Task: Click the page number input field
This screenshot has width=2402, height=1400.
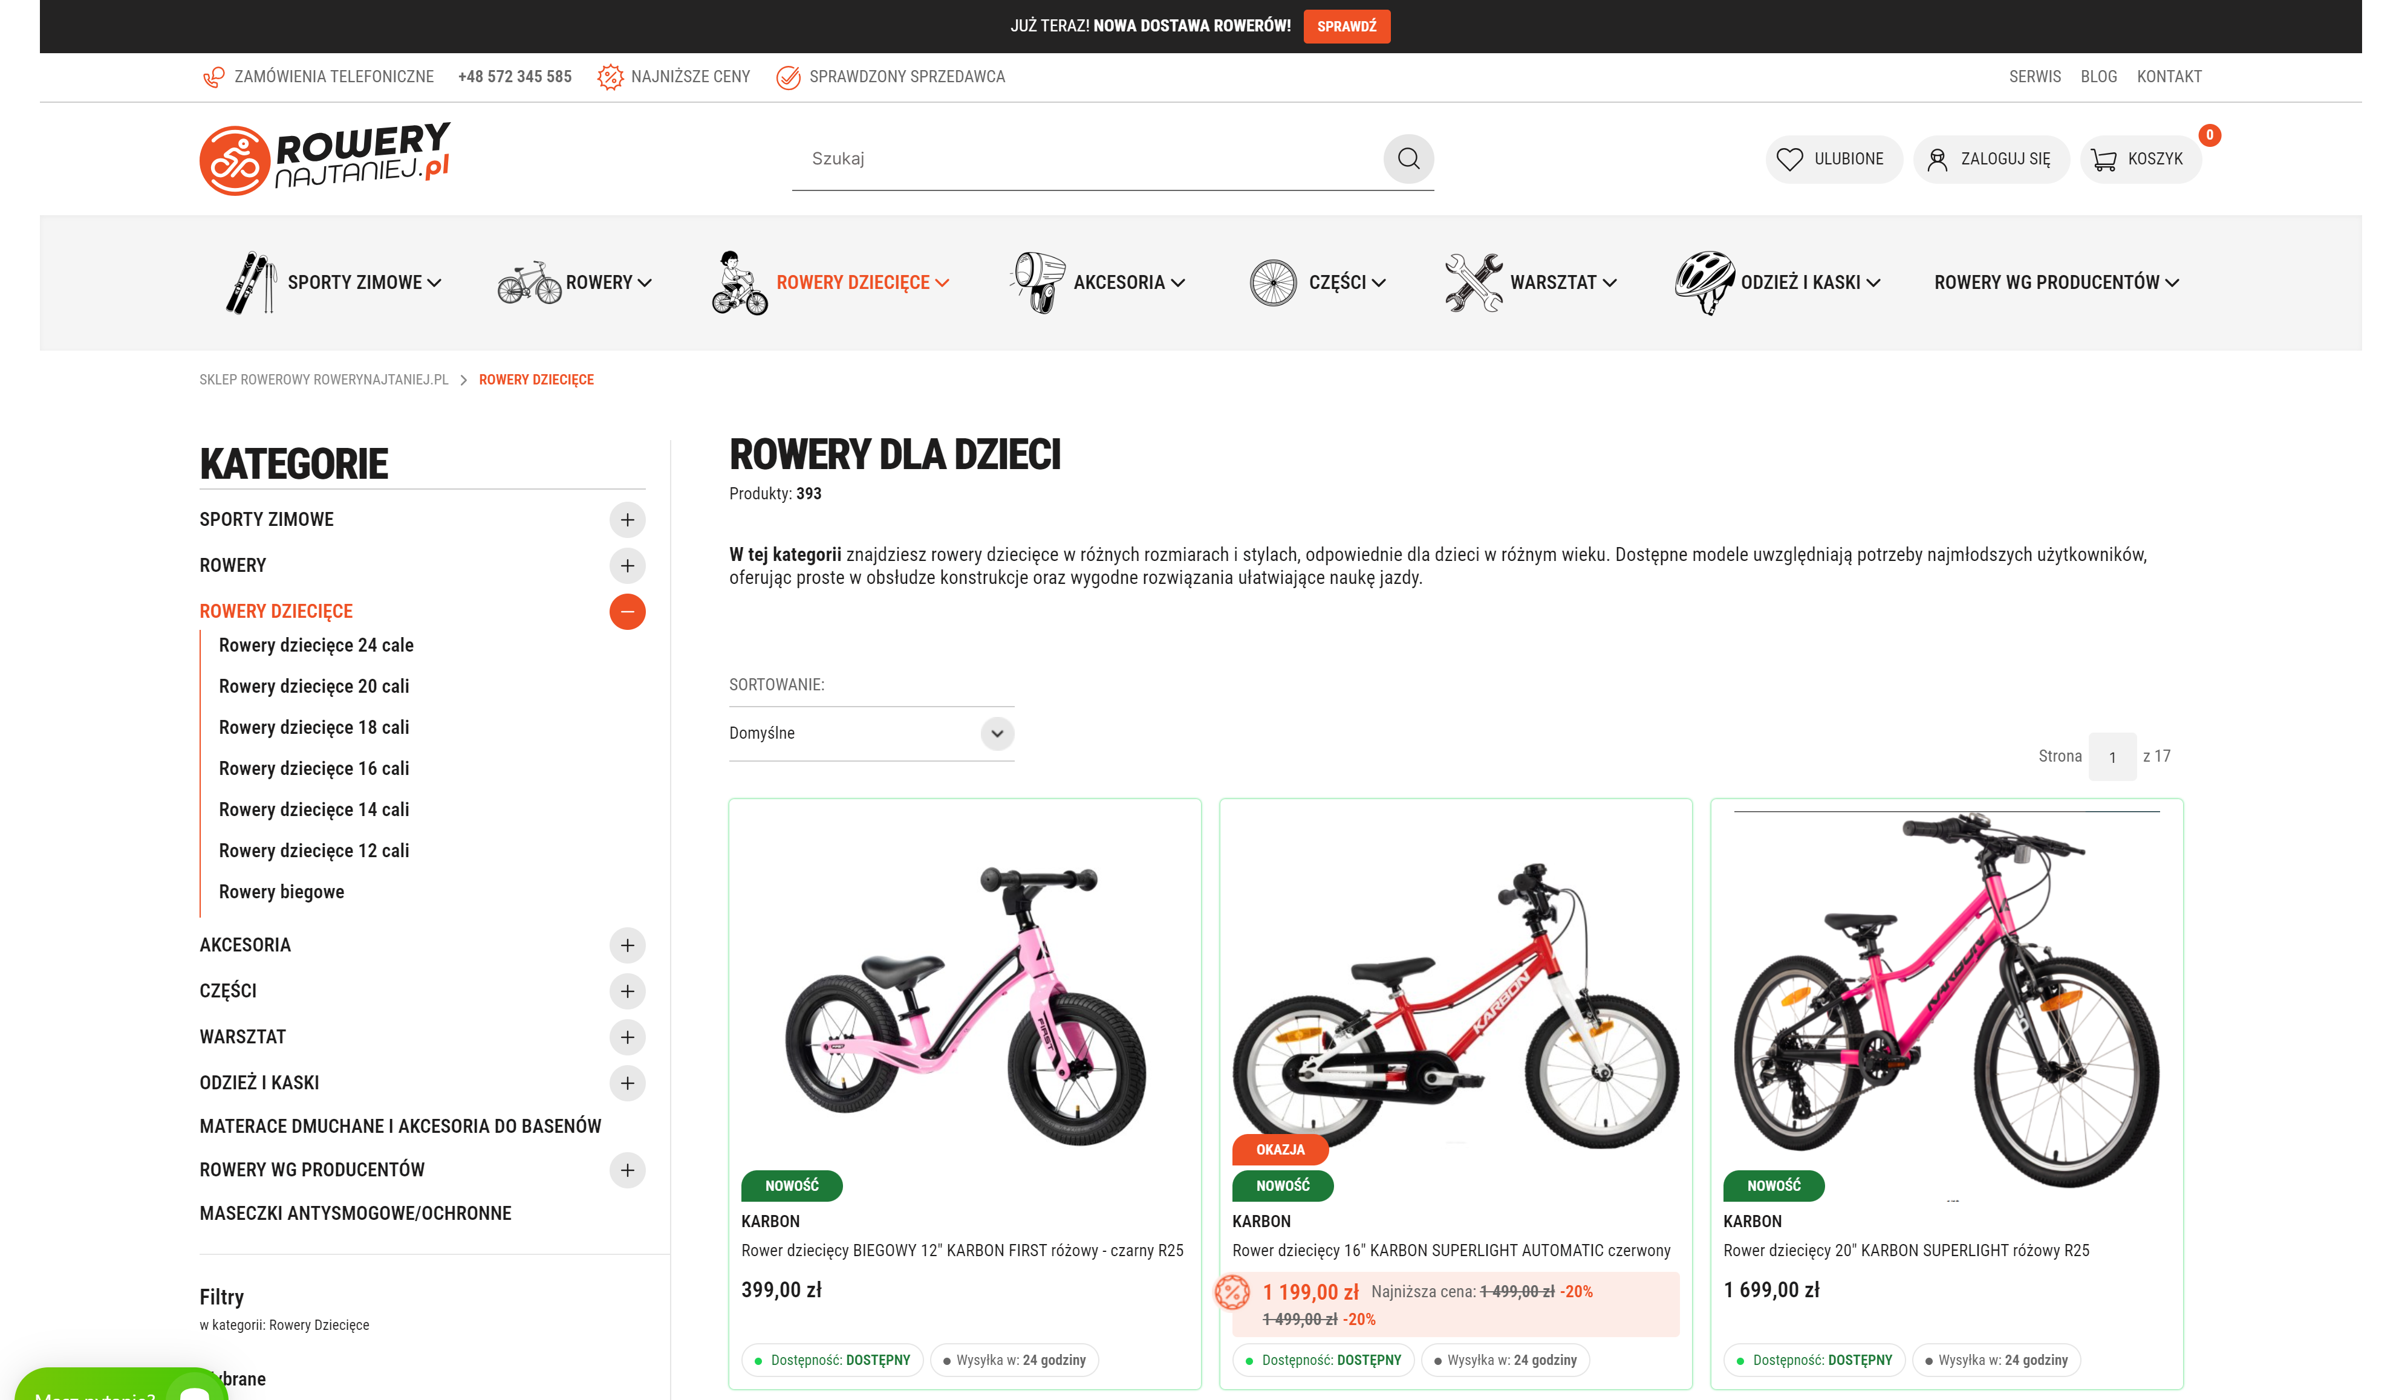Action: 2112,757
